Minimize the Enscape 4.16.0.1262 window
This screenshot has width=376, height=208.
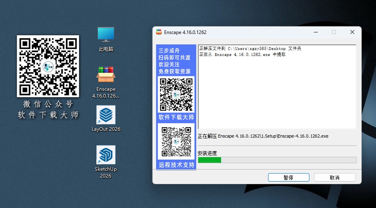[316, 32]
